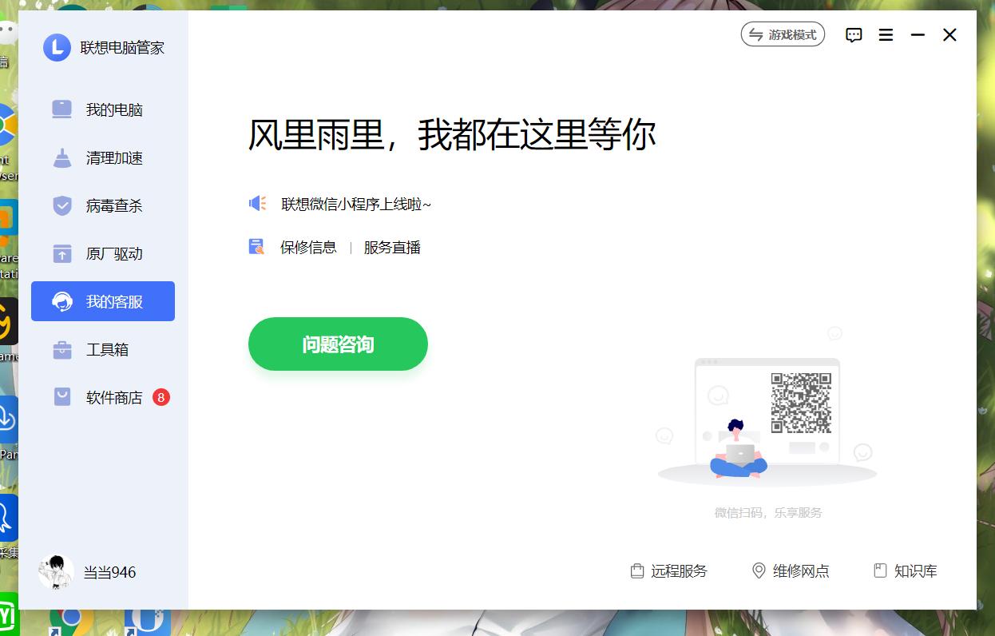
Task: Open the 保修信息 warranty info
Action: click(309, 248)
